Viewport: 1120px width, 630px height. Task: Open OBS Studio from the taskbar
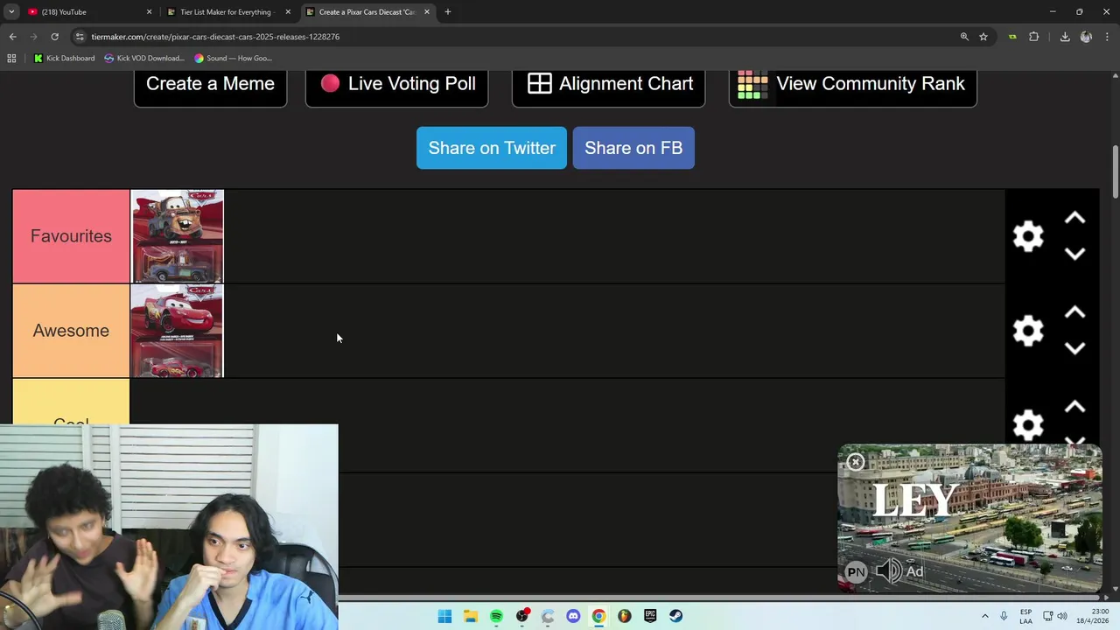(522, 616)
